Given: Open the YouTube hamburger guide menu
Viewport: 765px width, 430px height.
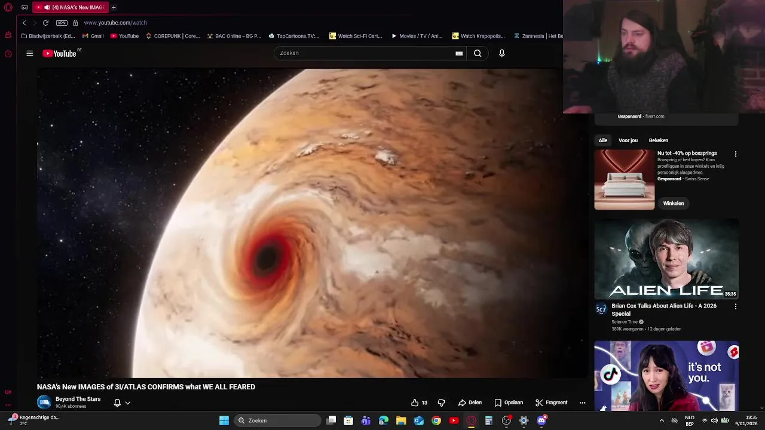Looking at the screenshot, I should tap(29, 53).
